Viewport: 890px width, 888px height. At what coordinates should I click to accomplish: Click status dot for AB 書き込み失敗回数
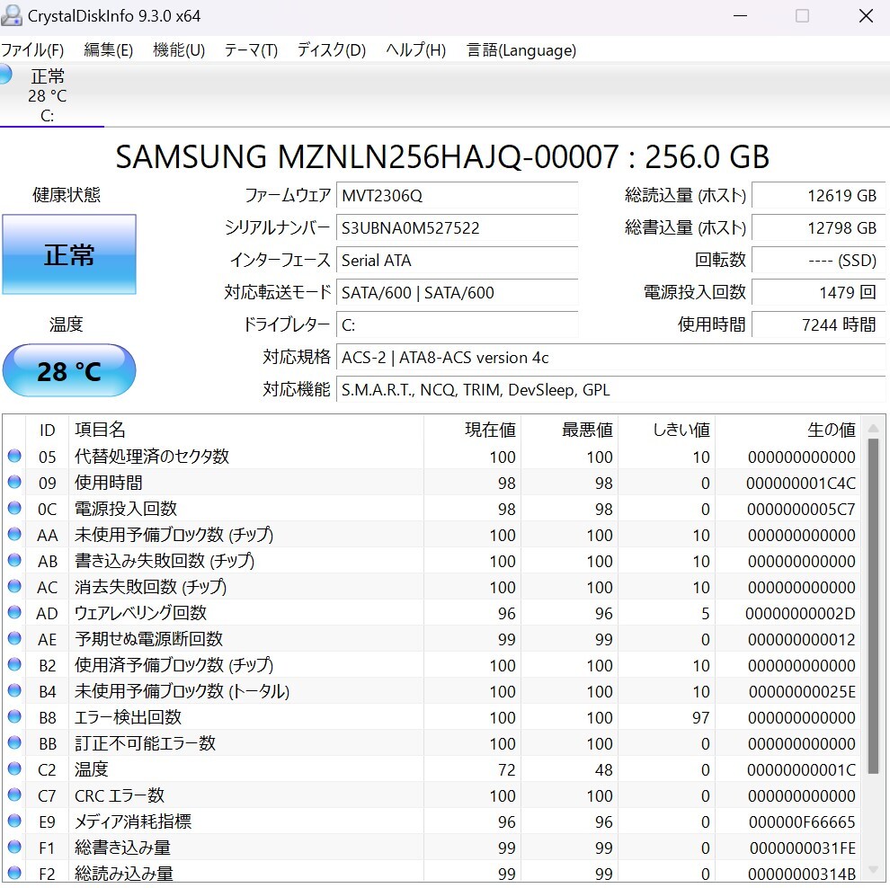[14, 560]
